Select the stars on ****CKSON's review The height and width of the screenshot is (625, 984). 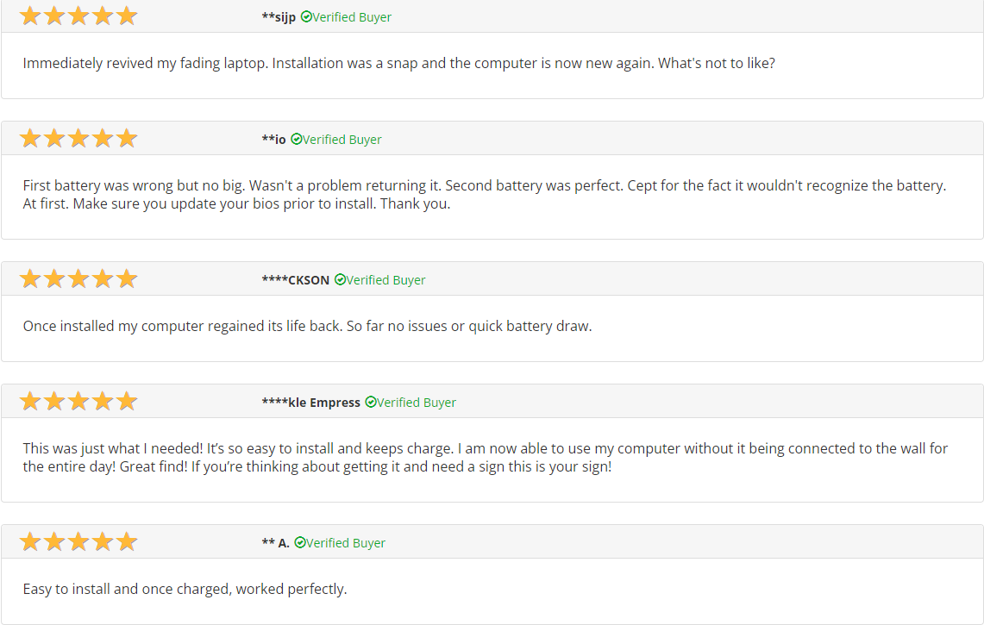click(x=78, y=279)
